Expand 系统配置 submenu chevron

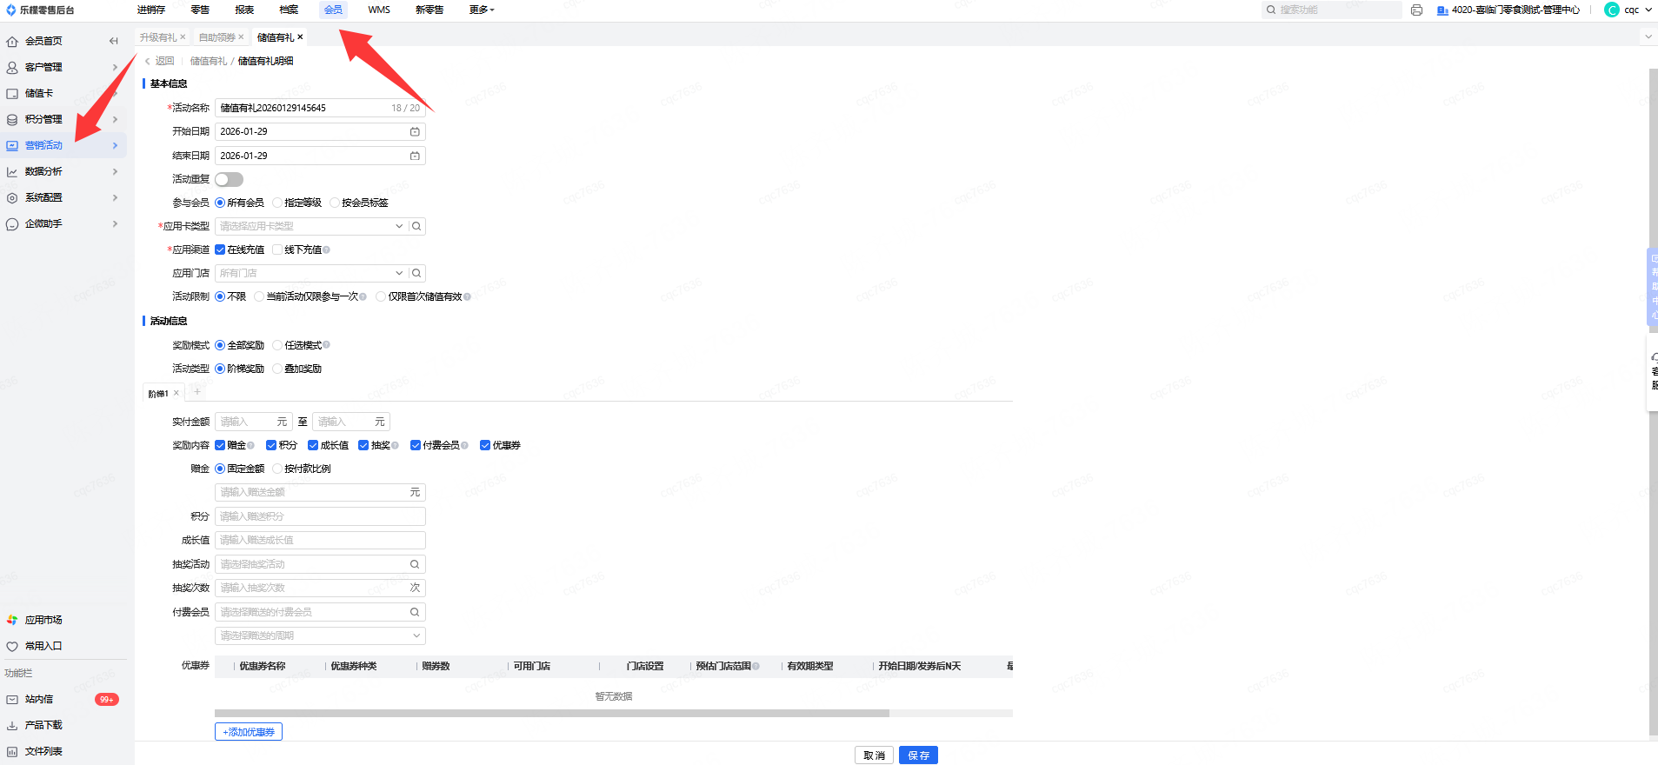pyautogui.click(x=115, y=197)
